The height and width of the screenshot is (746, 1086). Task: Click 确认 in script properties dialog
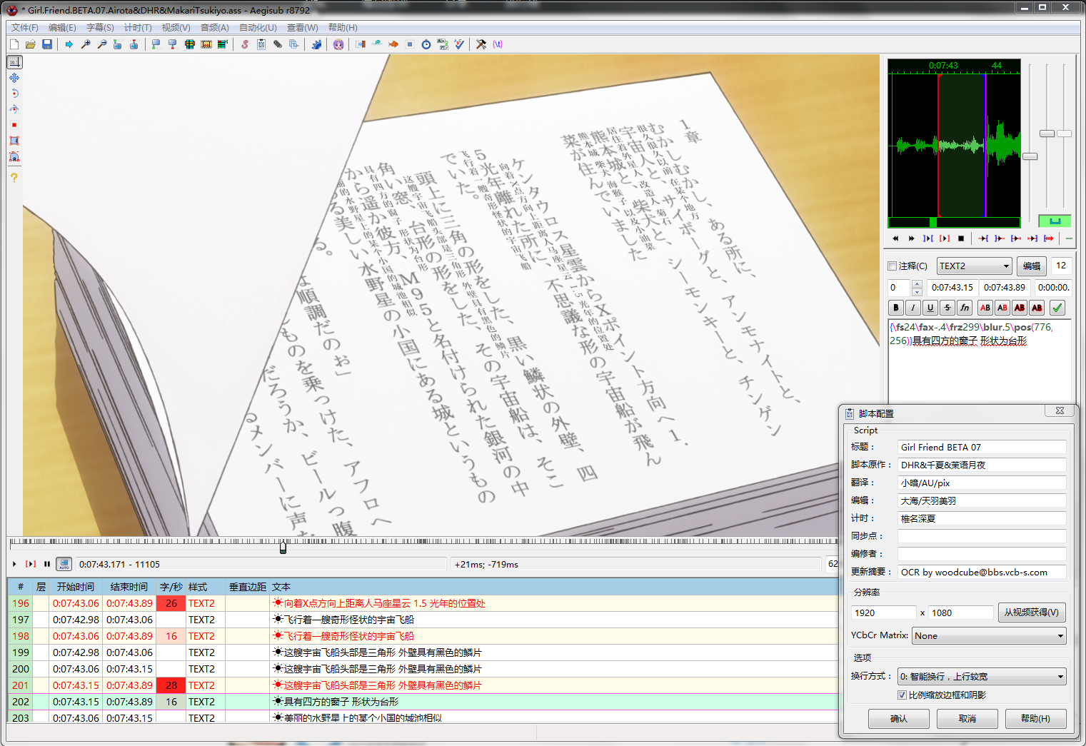pyautogui.click(x=898, y=718)
